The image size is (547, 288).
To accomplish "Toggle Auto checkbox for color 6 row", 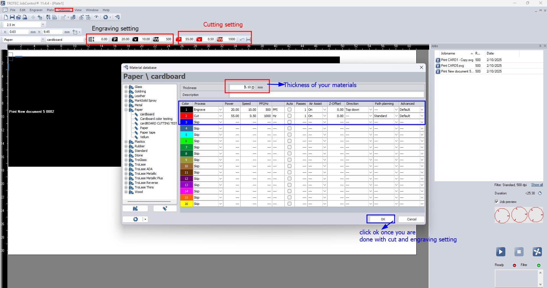I will point(289,141).
